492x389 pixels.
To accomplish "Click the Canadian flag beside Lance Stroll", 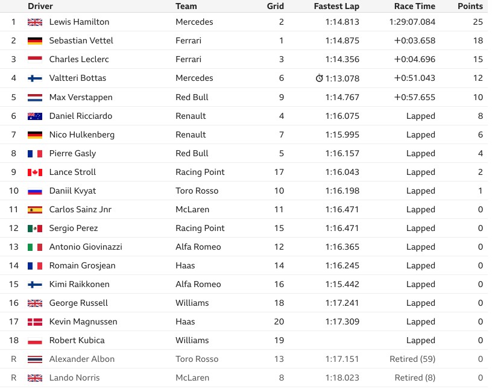I will tap(35, 172).
